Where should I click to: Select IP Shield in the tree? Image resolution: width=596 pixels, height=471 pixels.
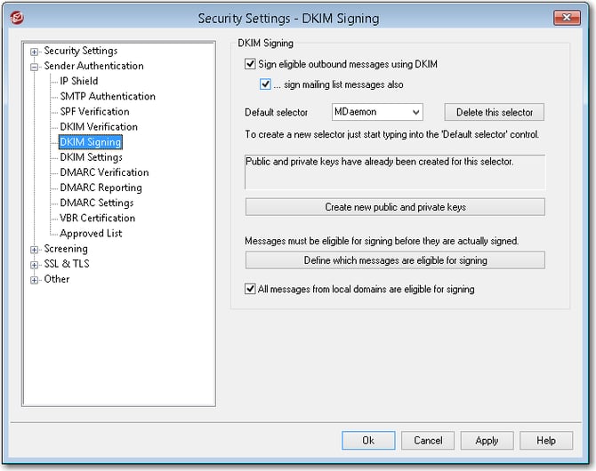(x=78, y=81)
